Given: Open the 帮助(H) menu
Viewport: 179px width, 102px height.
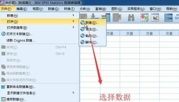Looking at the screenshot, I should pos(172,9).
